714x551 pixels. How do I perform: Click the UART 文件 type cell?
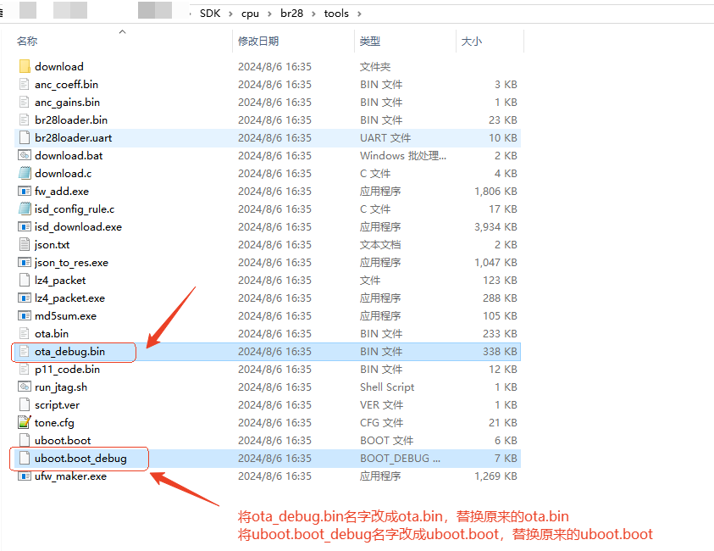coord(385,137)
